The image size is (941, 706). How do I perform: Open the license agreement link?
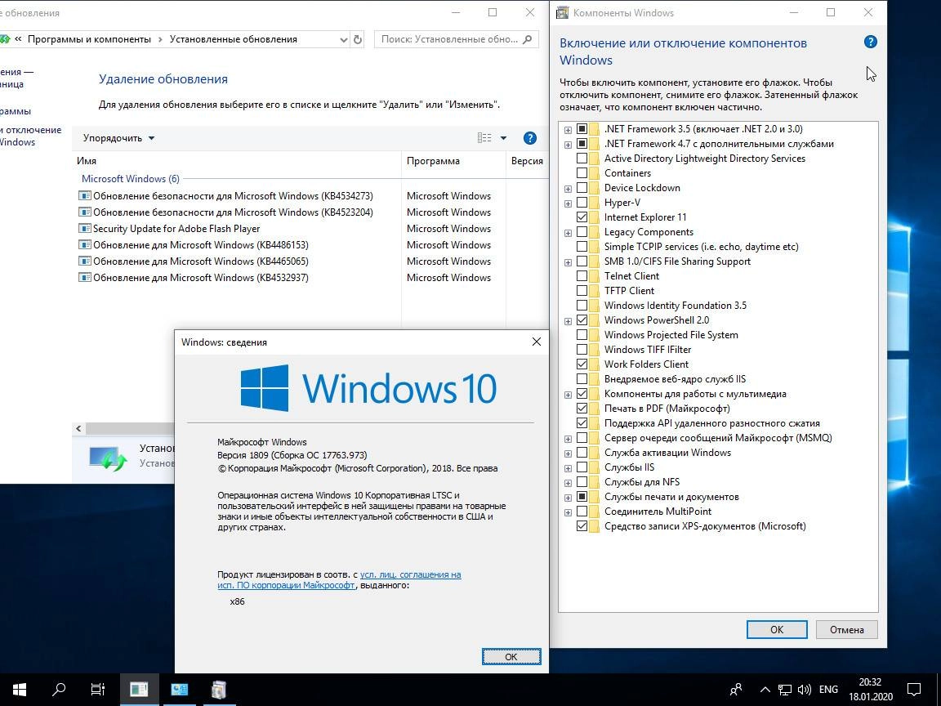point(340,579)
